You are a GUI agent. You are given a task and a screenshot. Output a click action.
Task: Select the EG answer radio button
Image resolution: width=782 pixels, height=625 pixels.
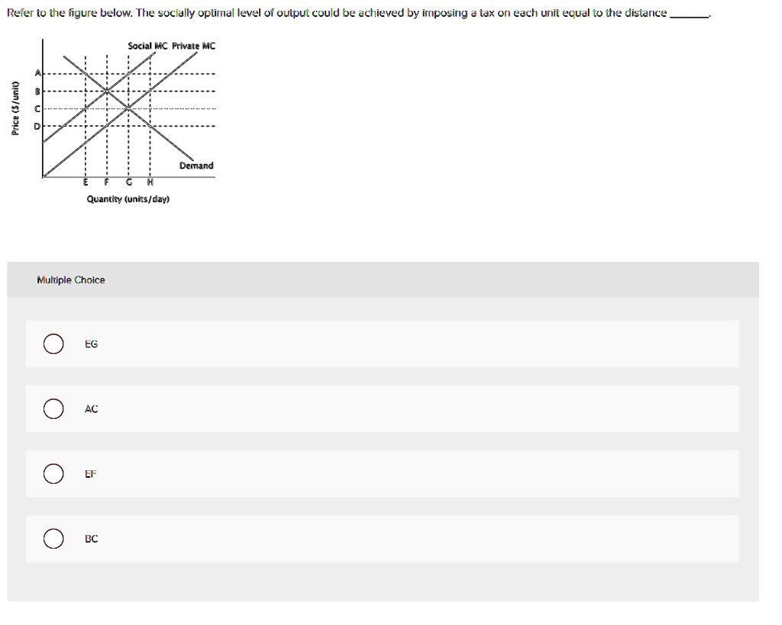click(x=53, y=343)
